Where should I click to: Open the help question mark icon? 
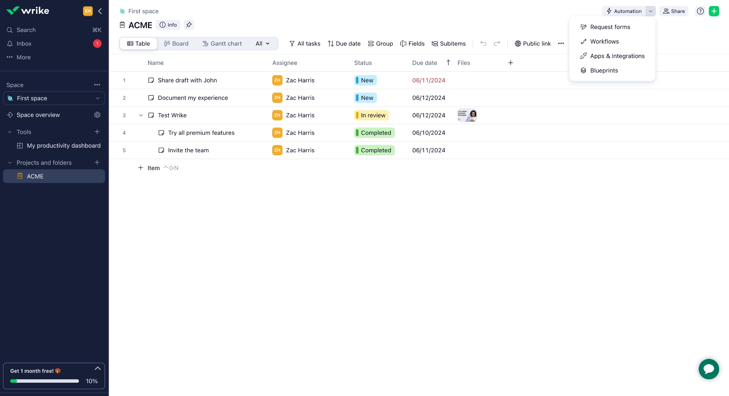pyautogui.click(x=701, y=11)
